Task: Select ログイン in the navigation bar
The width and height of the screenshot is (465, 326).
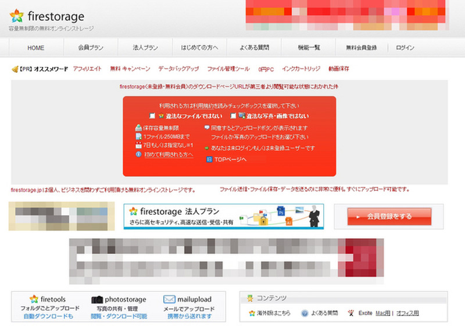Action: click(x=405, y=48)
